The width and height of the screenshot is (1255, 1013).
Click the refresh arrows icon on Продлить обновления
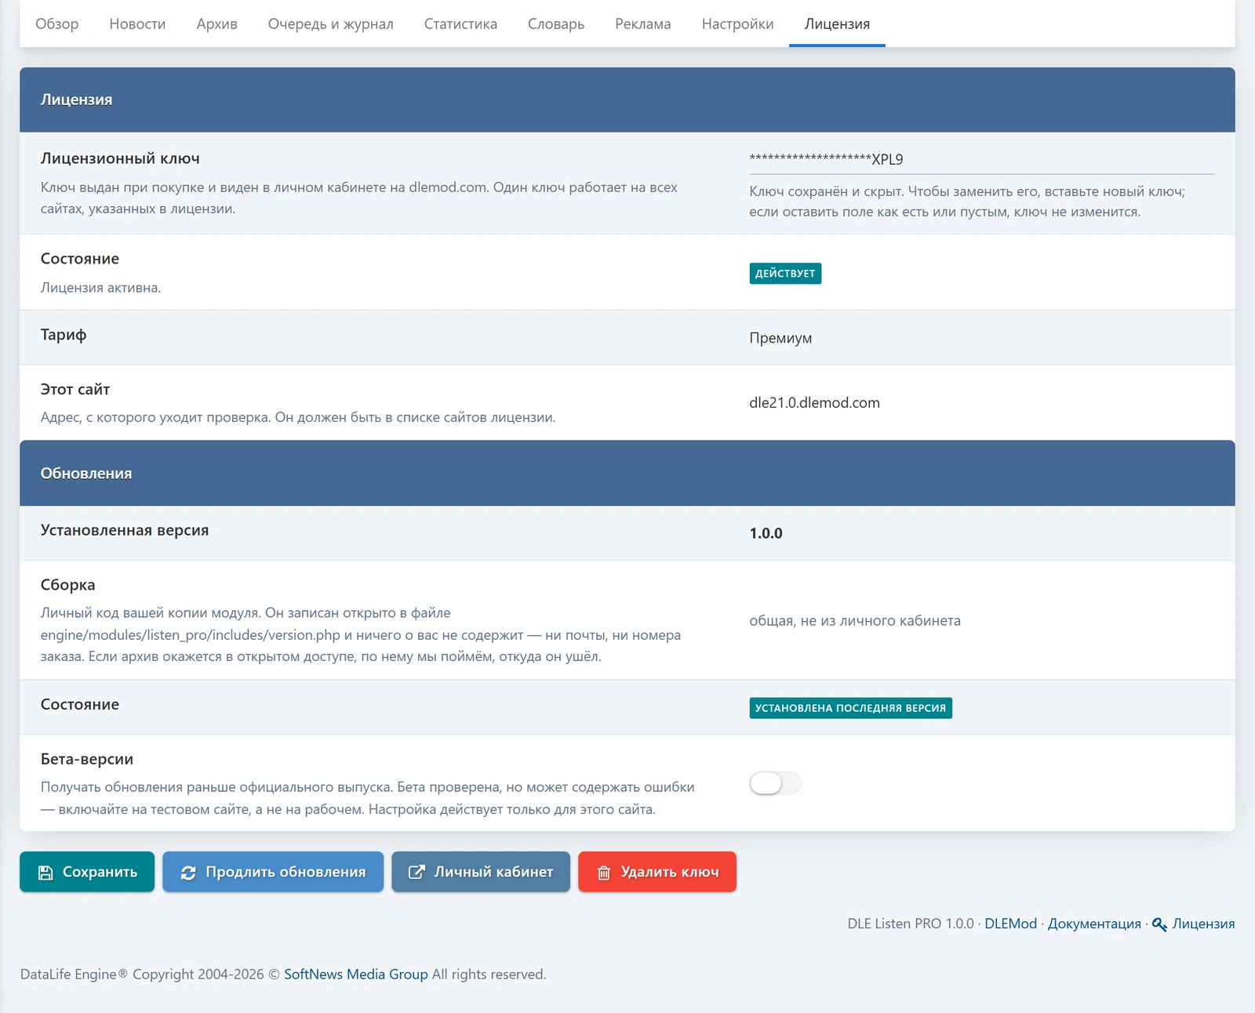[x=188, y=873]
